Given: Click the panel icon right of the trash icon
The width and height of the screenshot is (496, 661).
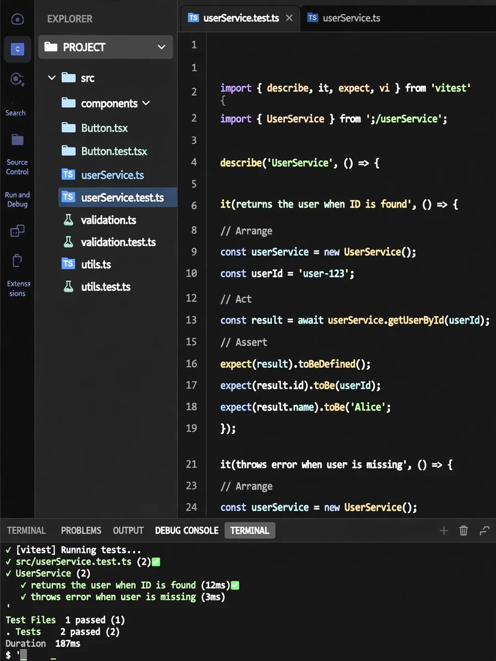Looking at the screenshot, I should coord(484,530).
